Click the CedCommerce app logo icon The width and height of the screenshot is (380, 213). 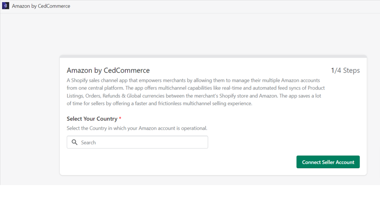point(6,6)
